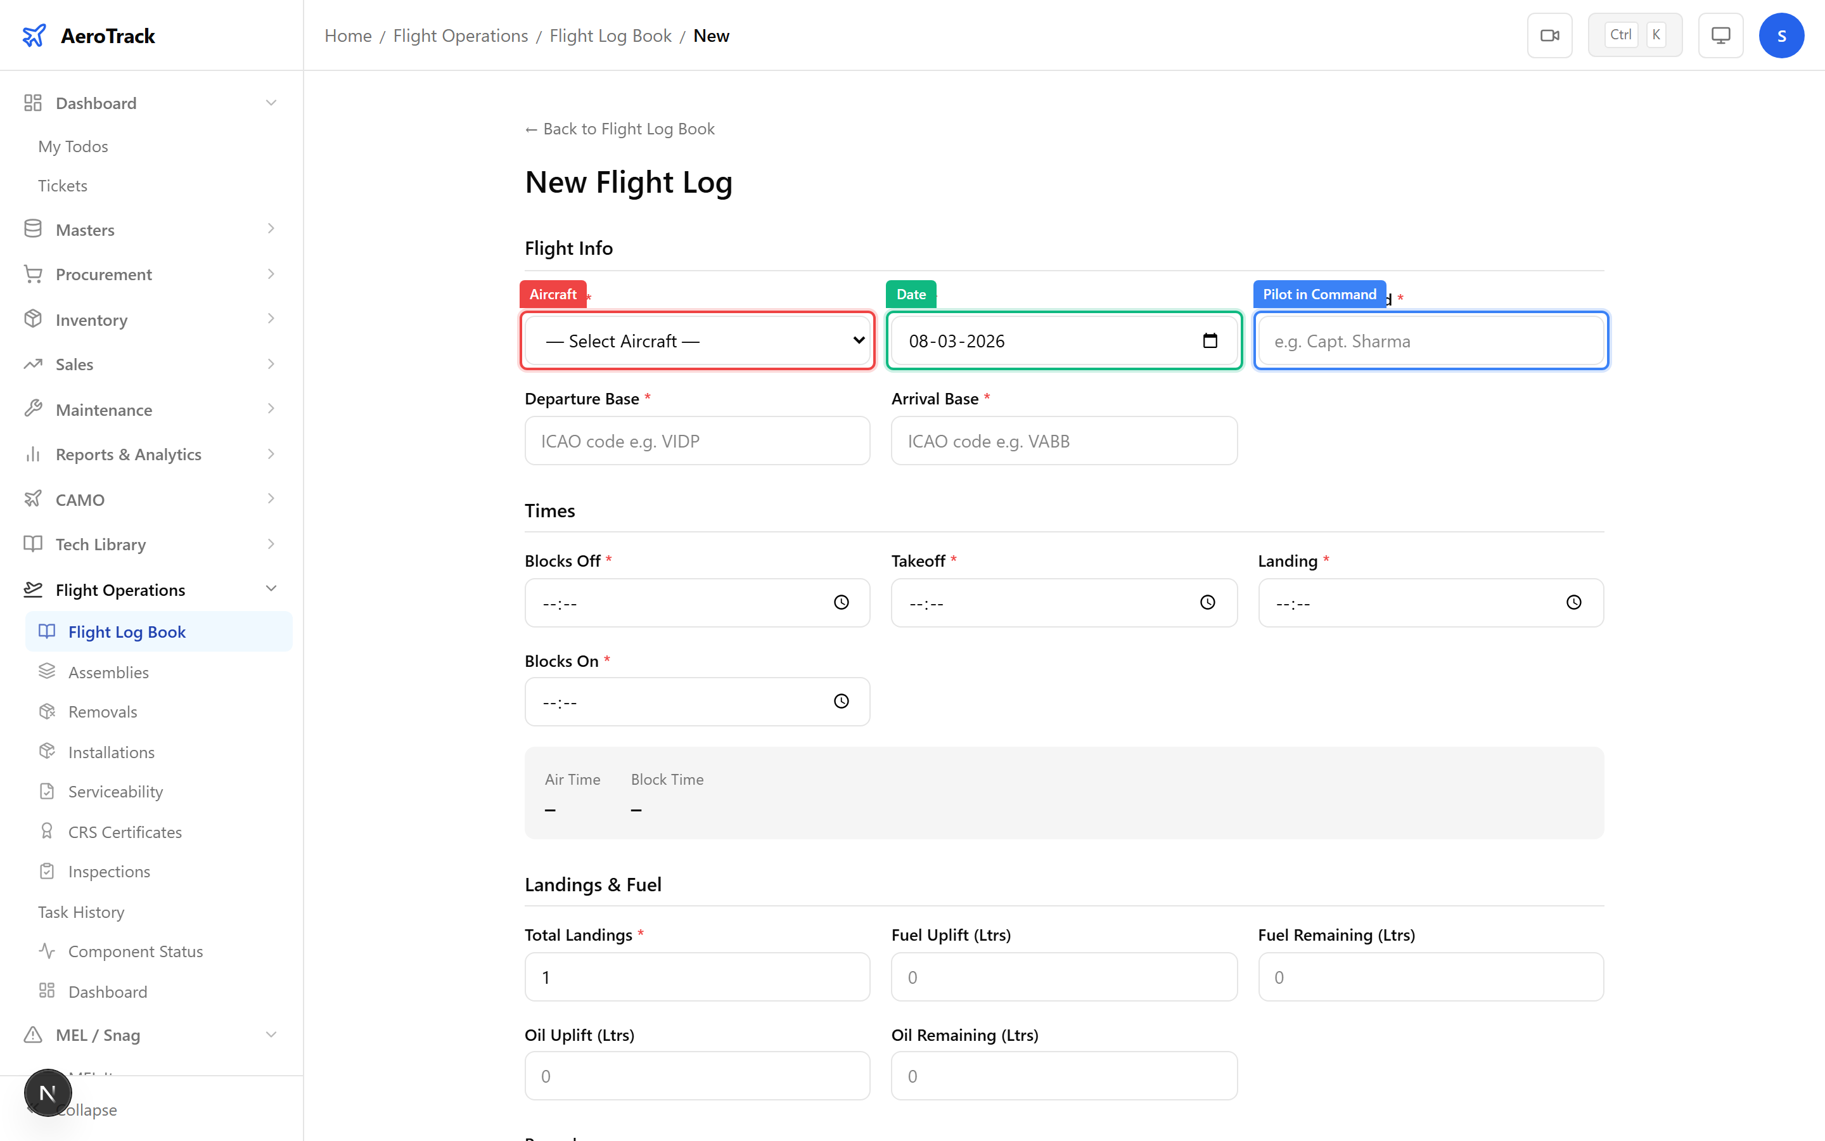Go to Serviceability sidebar item

click(x=115, y=791)
